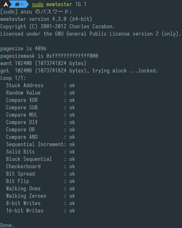
Task: Click the Walking Zeroes test line
Action: pos(40,196)
